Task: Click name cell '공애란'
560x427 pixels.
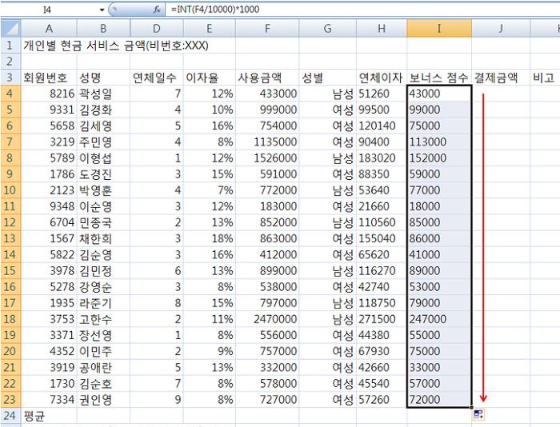Action: click(x=103, y=367)
